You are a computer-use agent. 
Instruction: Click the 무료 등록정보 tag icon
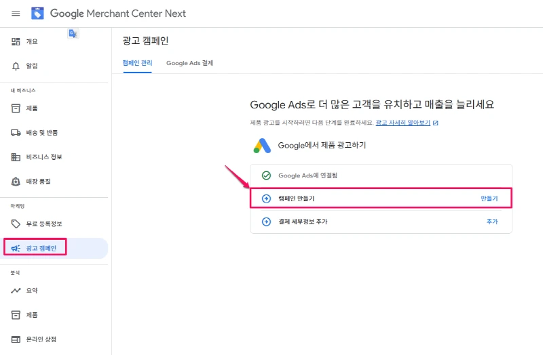(16, 224)
